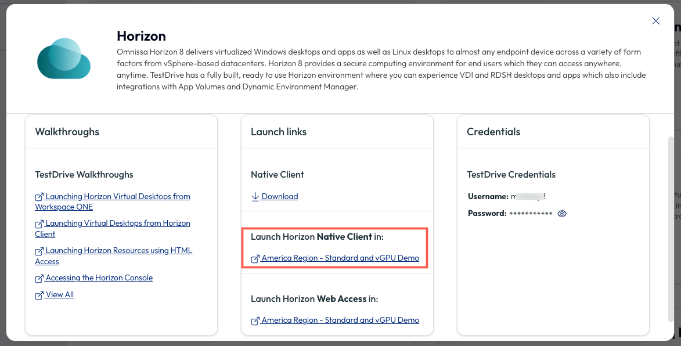
Task: Close the Horizon dialog with the X
Action: [x=655, y=21]
